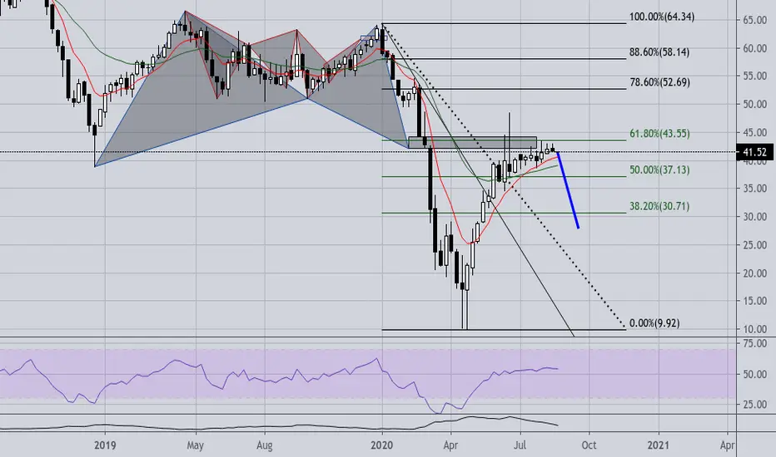776x457 pixels.
Task: Click the 75.00 RSI scale label
Action: (754, 343)
